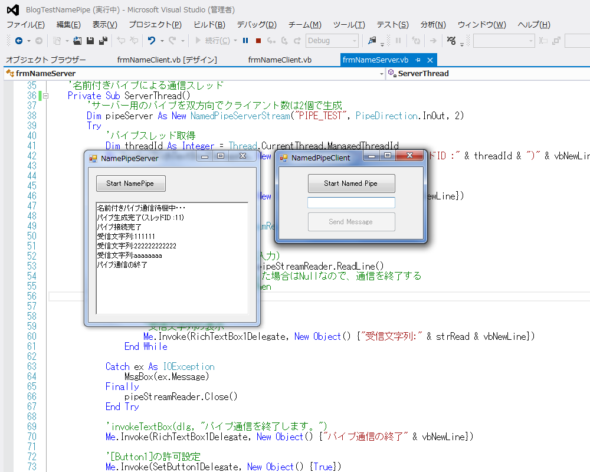
Task: Click log line 受信文字列:111111
Action: point(126,237)
